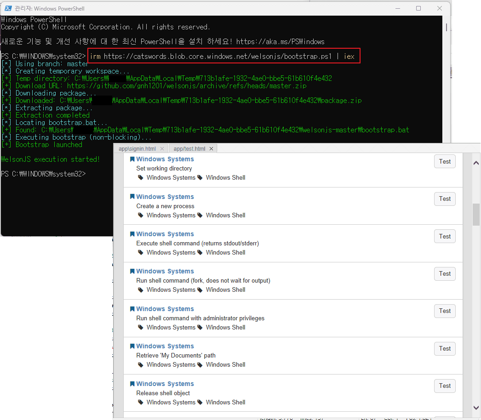The height and width of the screenshot is (420, 481).
Task: Click the Windows Shell tag icon under 'Set working directory'
Action: [x=200, y=177]
